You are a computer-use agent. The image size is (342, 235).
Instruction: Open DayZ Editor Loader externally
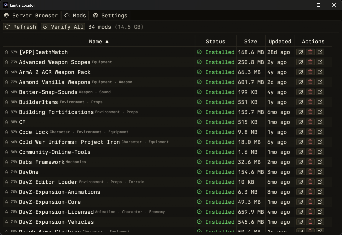320,182
